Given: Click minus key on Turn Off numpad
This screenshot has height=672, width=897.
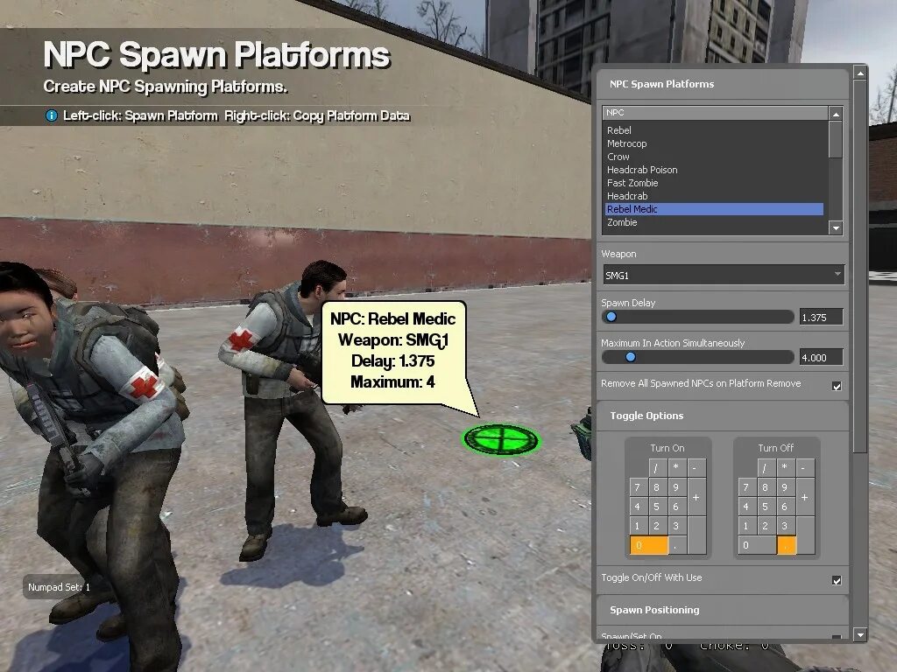Looking at the screenshot, I should pos(805,468).
